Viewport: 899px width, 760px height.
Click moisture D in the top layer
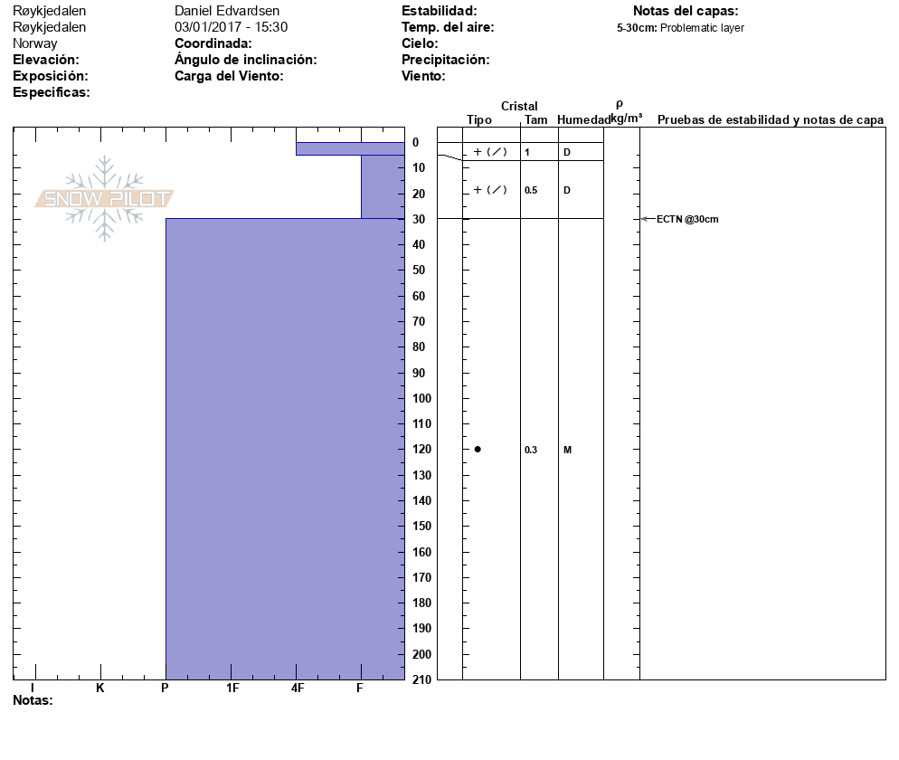tap(567, 153)
